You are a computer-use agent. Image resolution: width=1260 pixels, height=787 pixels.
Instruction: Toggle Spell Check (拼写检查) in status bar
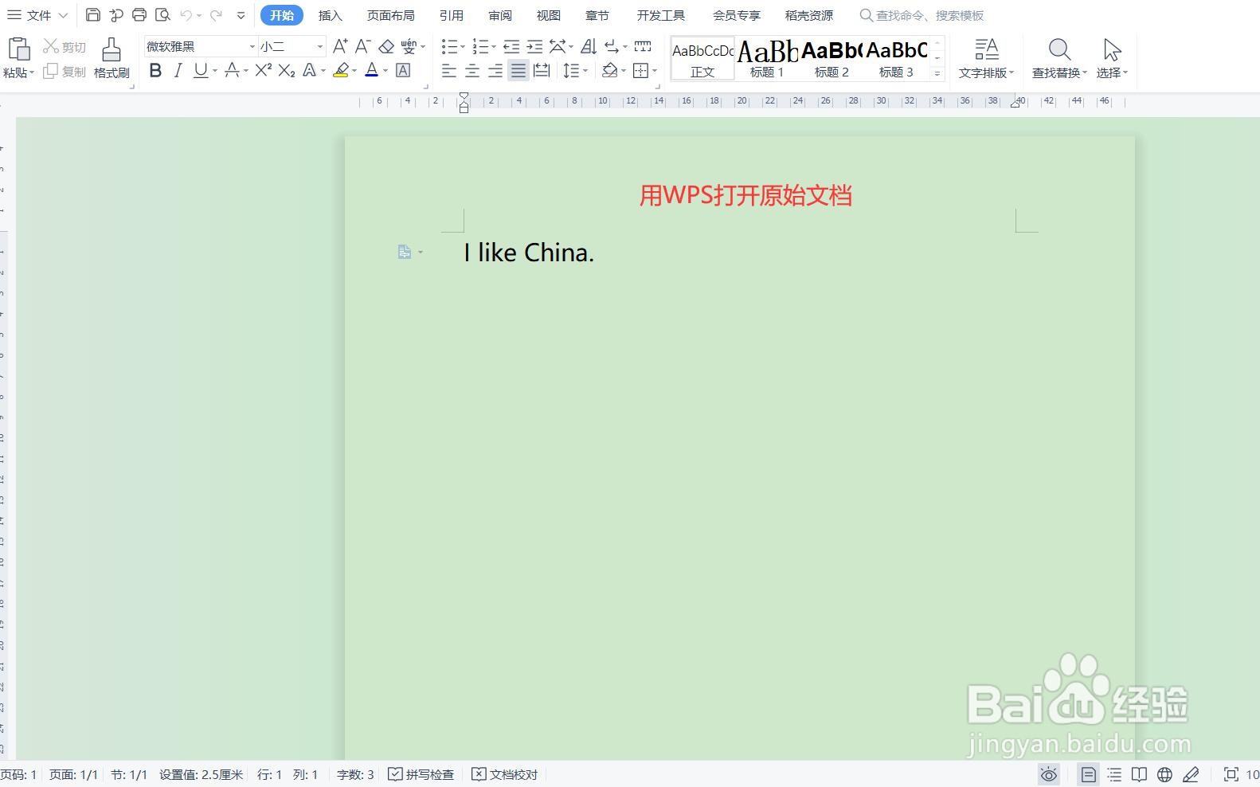421,774
